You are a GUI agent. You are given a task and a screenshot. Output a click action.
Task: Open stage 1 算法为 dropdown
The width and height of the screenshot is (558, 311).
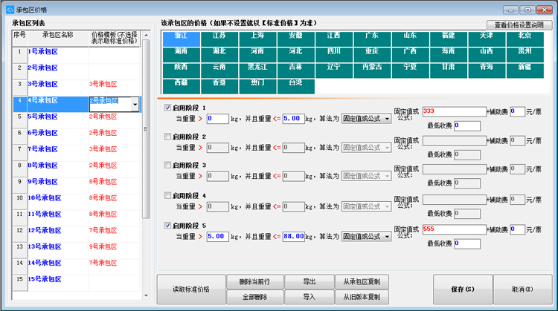tap(366, 119)
